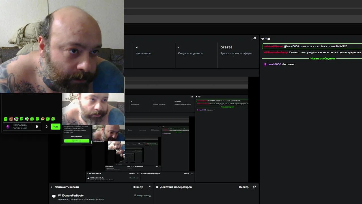The height and width of the screenshot is (204, 362).
Task: Pick the brown screaming emote
Action: [11, 119]
